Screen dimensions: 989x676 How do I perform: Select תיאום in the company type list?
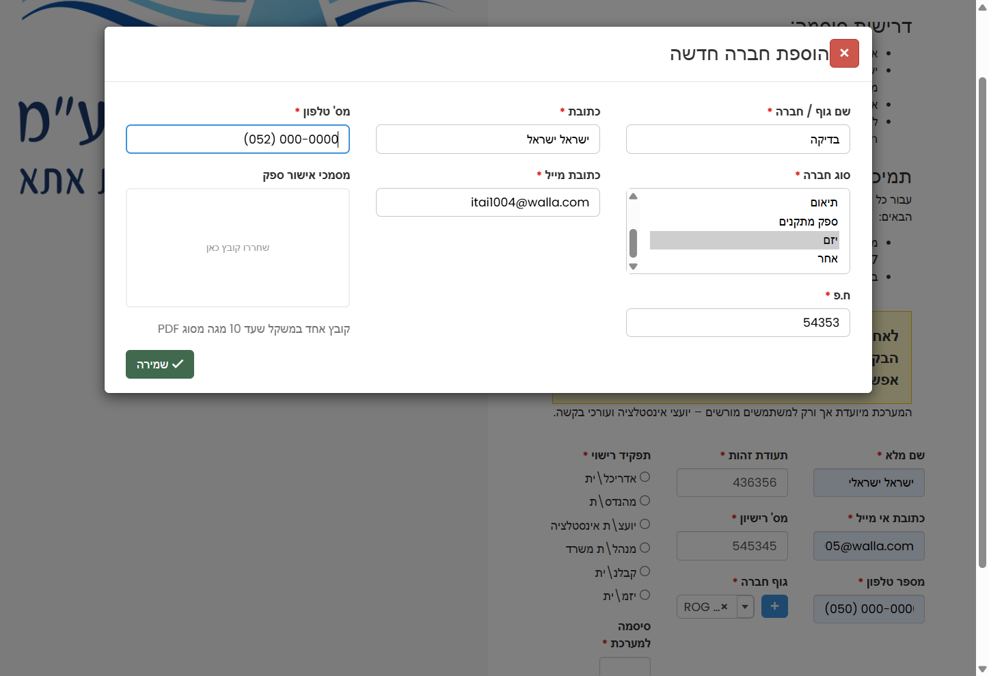744,203
